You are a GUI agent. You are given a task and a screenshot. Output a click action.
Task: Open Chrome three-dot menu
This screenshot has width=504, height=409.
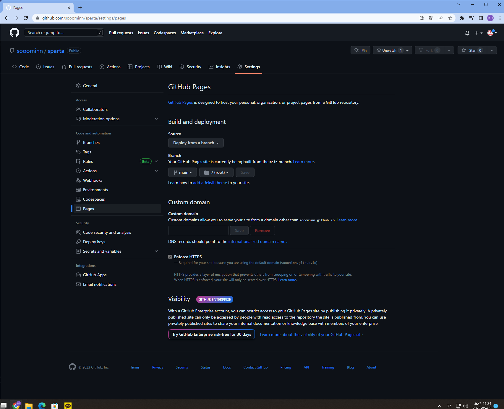tap(500, 18)
